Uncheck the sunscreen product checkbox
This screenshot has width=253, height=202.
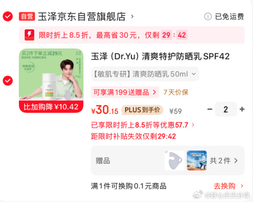click(8, 81)
